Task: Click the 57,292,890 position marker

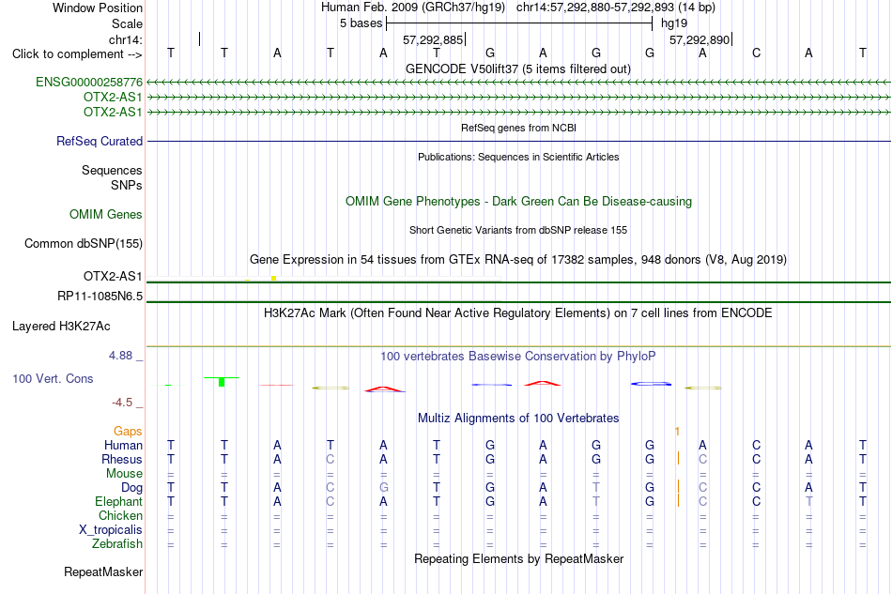Action: [x=700, y=39]
